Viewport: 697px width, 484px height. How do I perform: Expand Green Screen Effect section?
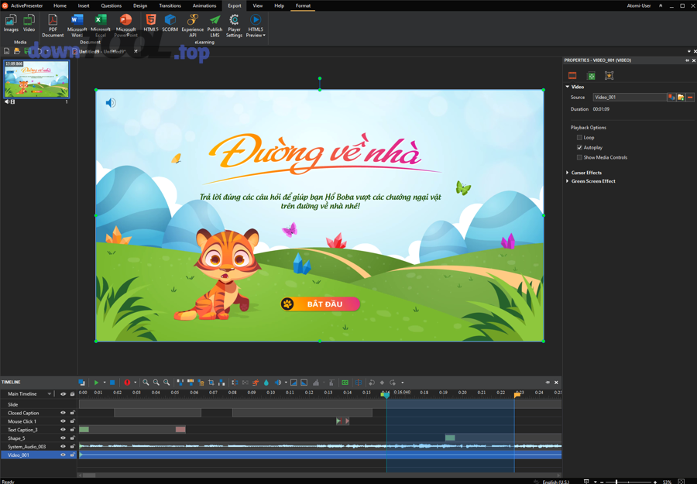click(x=592, y=181)
